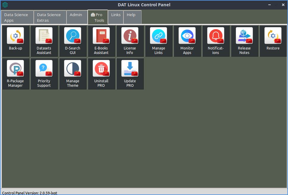Launch the R-Package Manager

pyautogui.click(x=16, y=74)
